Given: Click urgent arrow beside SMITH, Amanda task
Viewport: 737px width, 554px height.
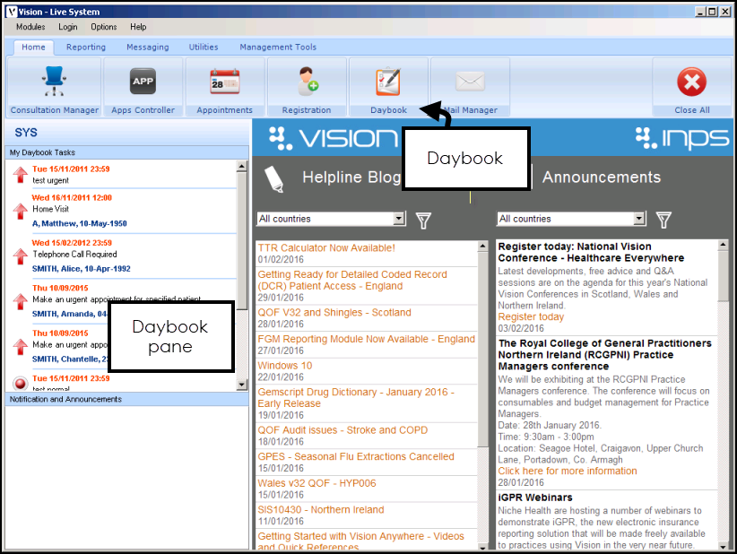Looking at the screenshot, I should click(x=21, y=301).
